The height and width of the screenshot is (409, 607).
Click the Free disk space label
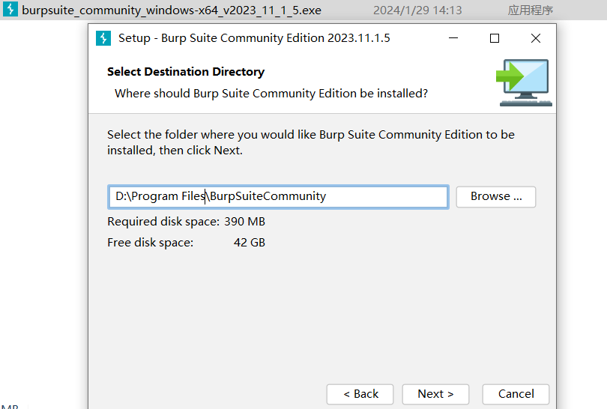click(150, 243)
